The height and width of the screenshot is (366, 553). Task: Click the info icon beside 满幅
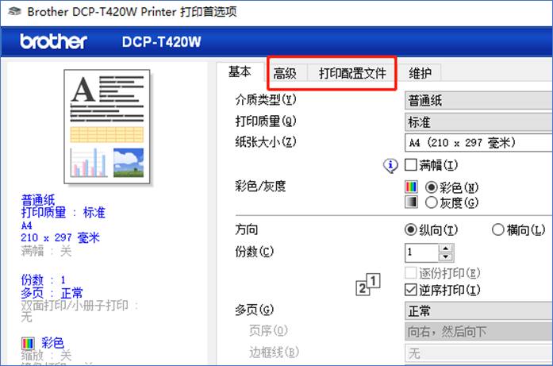click(390, 165)
